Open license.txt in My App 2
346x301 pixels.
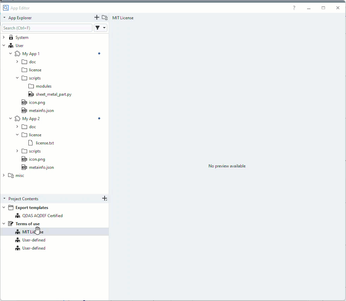click(45, 143)
